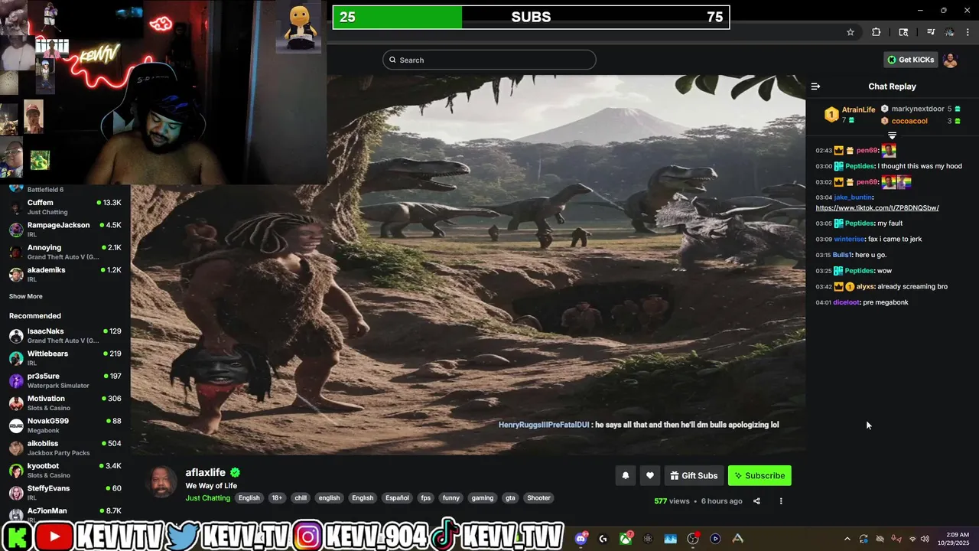
Task: Open the Wi-Fi network tray icon
Action: 913,539
